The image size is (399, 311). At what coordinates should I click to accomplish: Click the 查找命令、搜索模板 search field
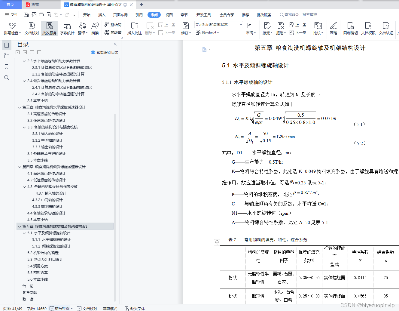click(x=298, y=15)
